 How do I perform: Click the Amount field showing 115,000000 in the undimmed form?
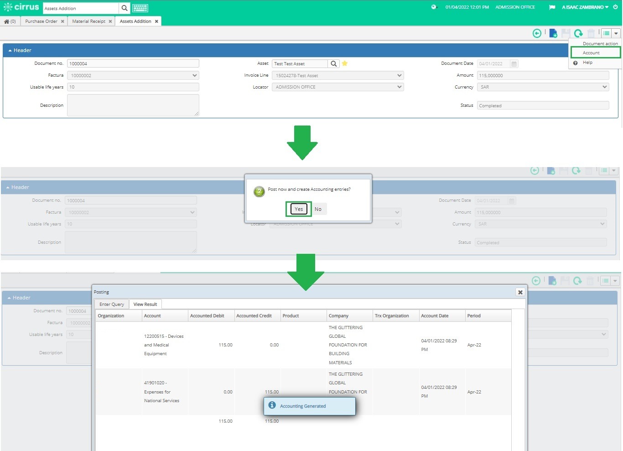point(543,75)
